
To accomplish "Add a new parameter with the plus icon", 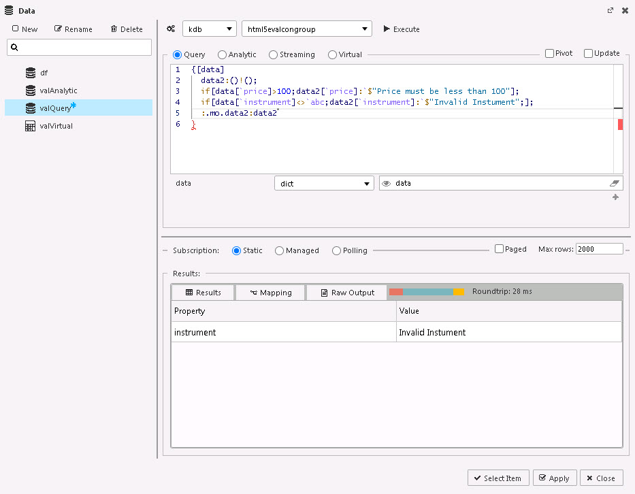I will tap(615, 197).
